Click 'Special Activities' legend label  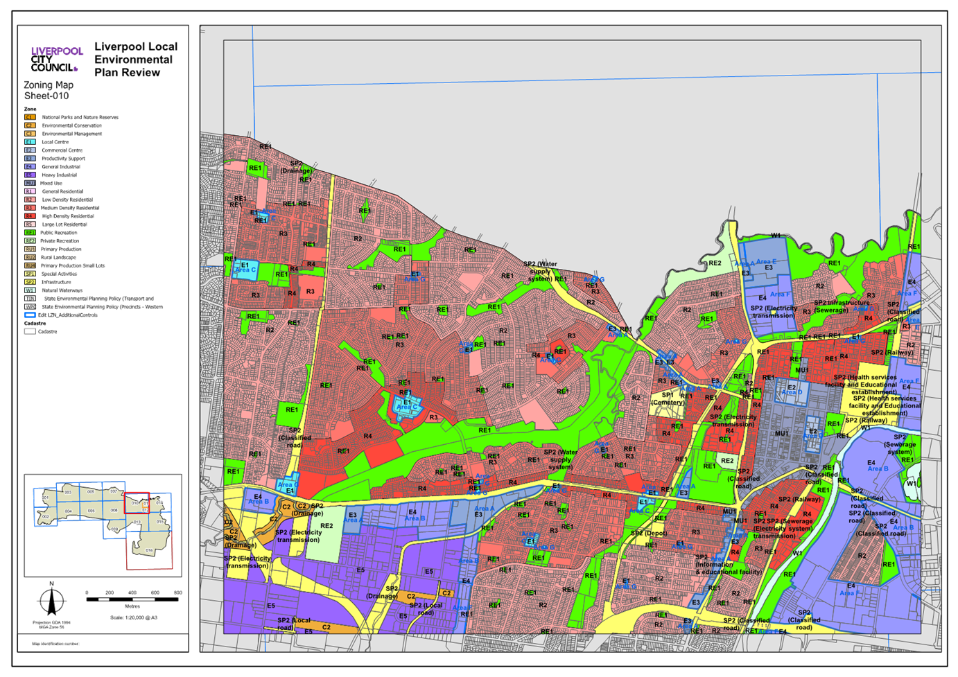[x=59, y=274]
